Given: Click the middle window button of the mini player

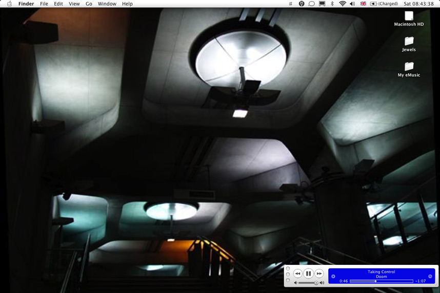Looking at the screenshot, I should pos(288,274).
